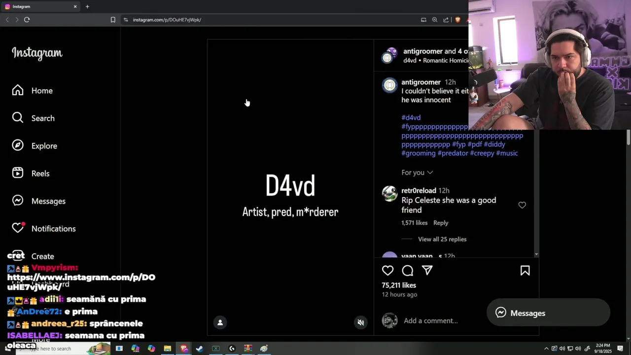Open the #creepy hashtag
The height and width of the screenshot is (355, 631).
(x=482, y=153)
